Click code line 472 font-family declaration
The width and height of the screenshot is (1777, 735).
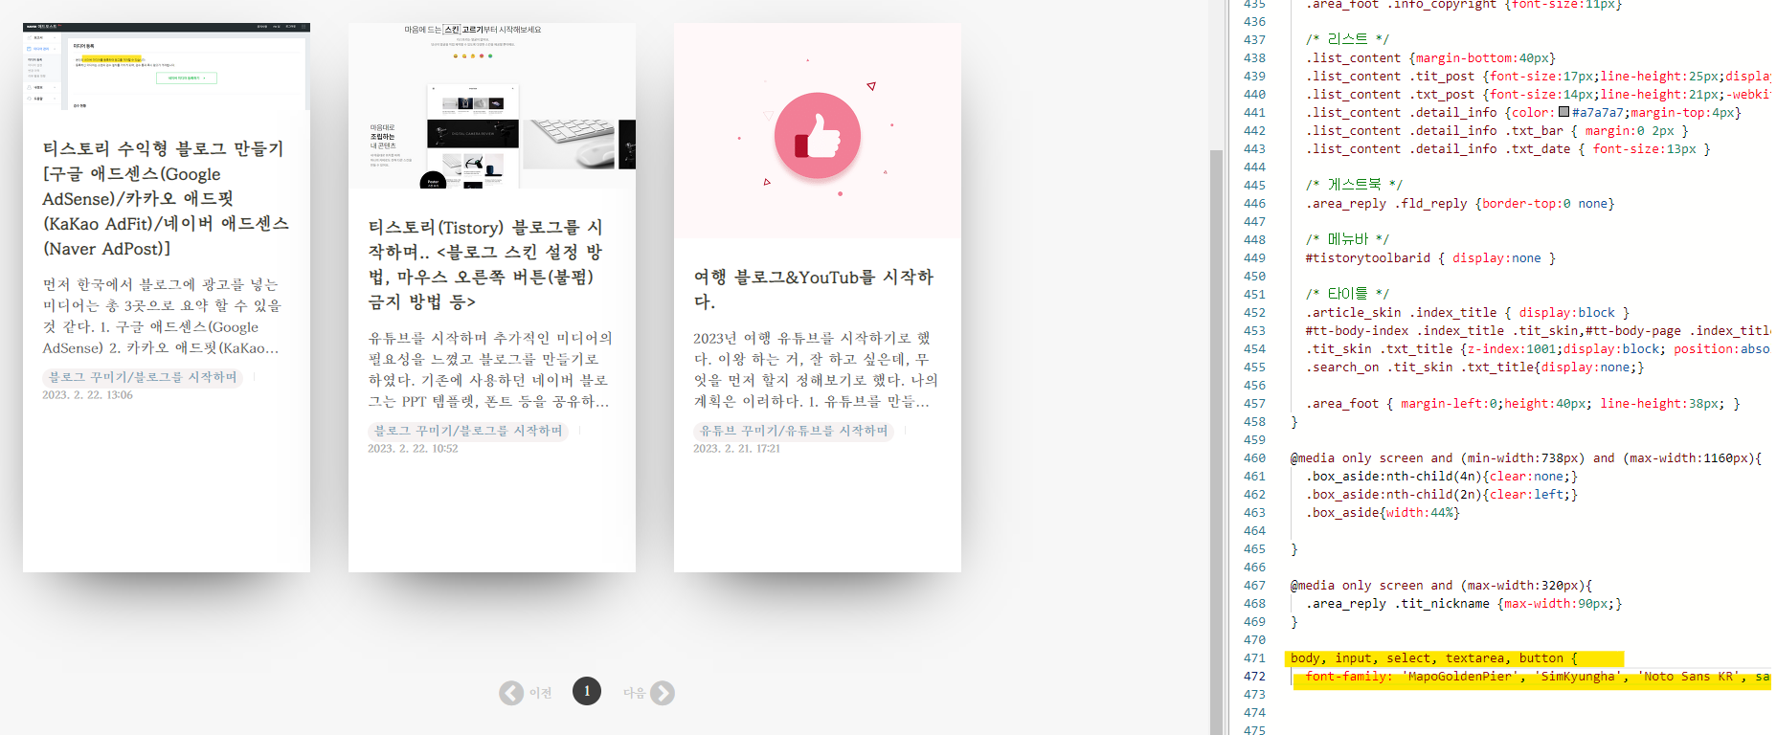tap(1537, 677)
